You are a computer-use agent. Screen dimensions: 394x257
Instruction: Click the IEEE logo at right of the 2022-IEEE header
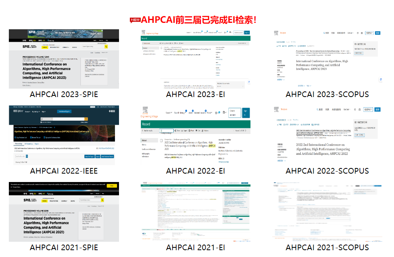pyautogui.click(x=112, y=111)
